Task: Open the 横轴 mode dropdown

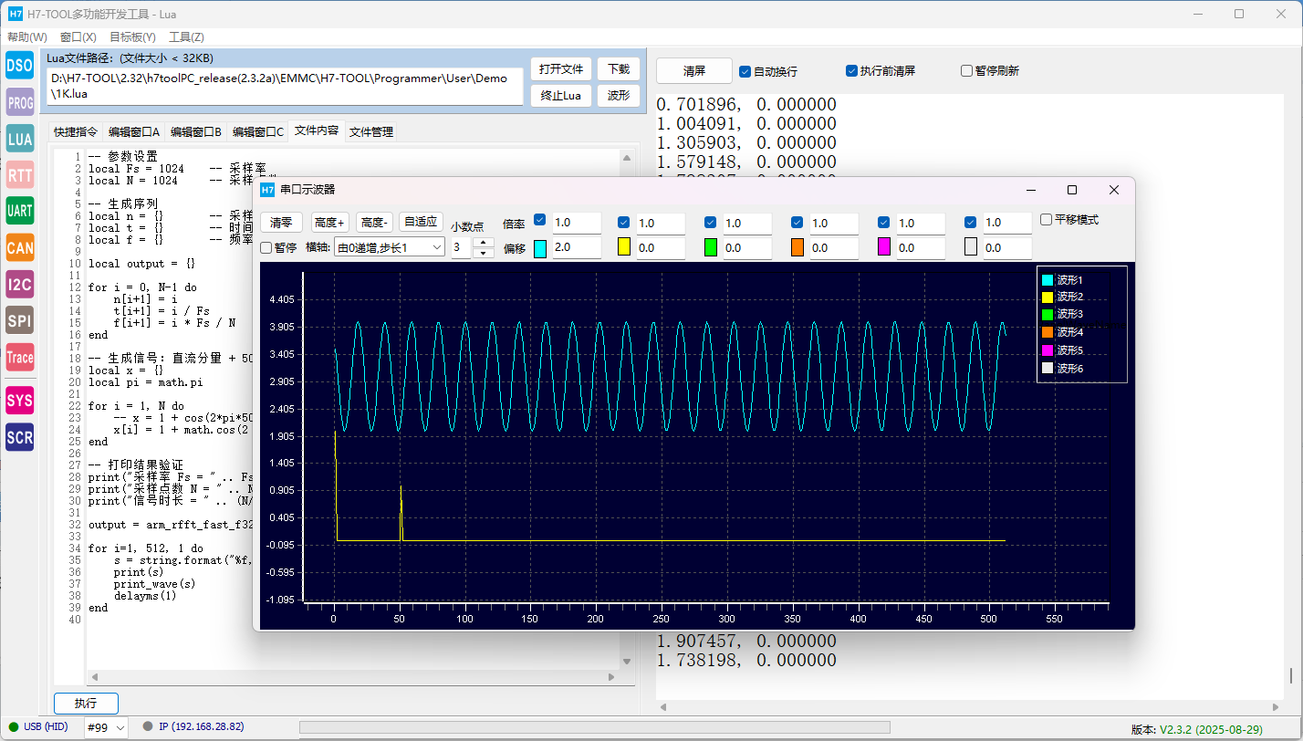Action: coord(389,247)
